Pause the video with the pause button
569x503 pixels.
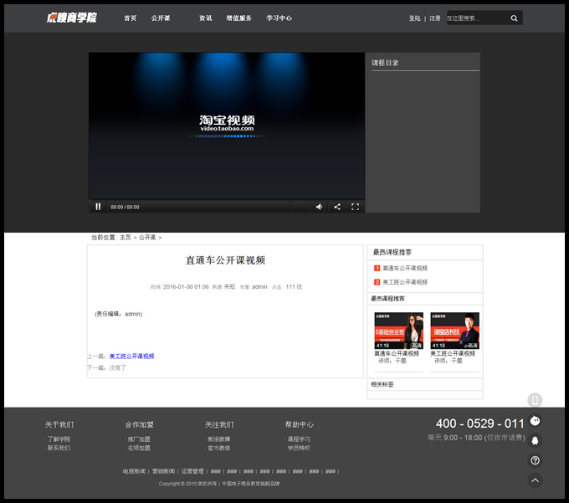(x=98, y=207)
